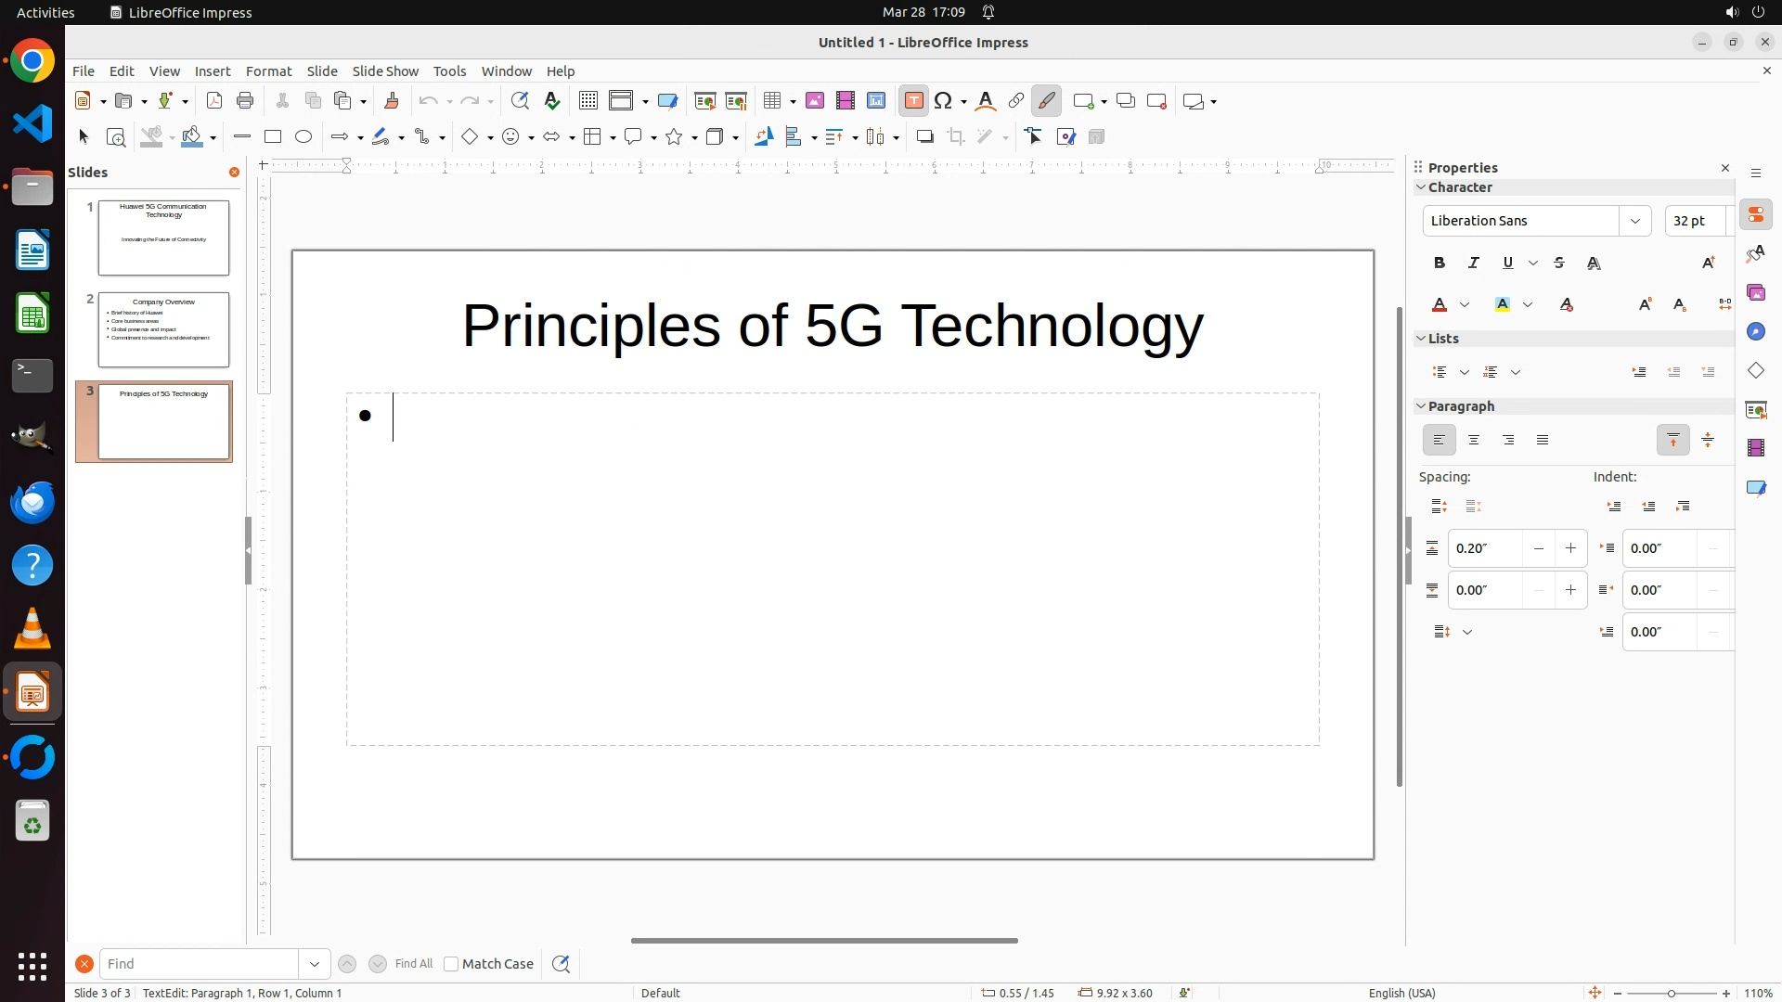The height and width of the screenshot is (1002, 1782).
Task: Open the Find field history dropdown
Action: [x=315, y=964]
